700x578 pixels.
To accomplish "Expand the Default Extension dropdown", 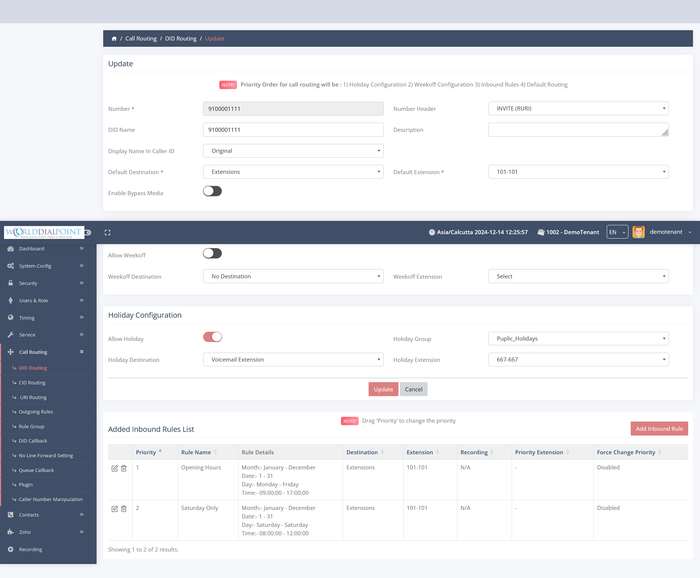I will point(578,172).
